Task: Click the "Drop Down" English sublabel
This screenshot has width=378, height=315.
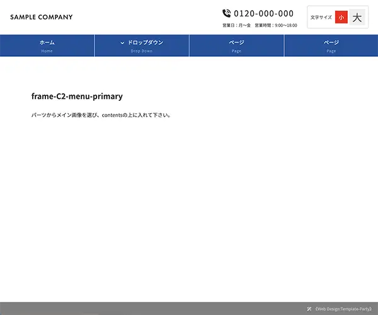Action: 142,51
